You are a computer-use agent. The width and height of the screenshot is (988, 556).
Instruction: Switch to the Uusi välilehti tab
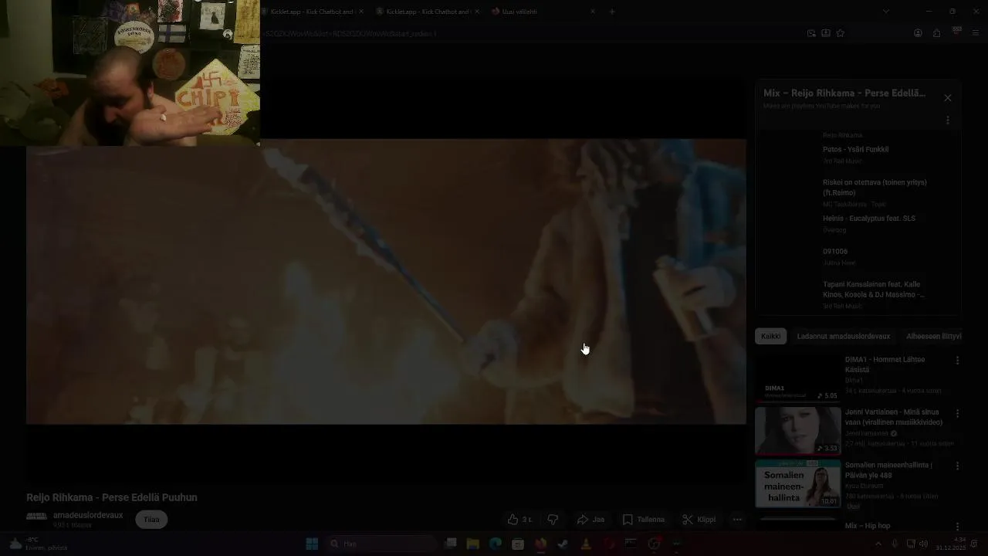click(x=543, y=12)
